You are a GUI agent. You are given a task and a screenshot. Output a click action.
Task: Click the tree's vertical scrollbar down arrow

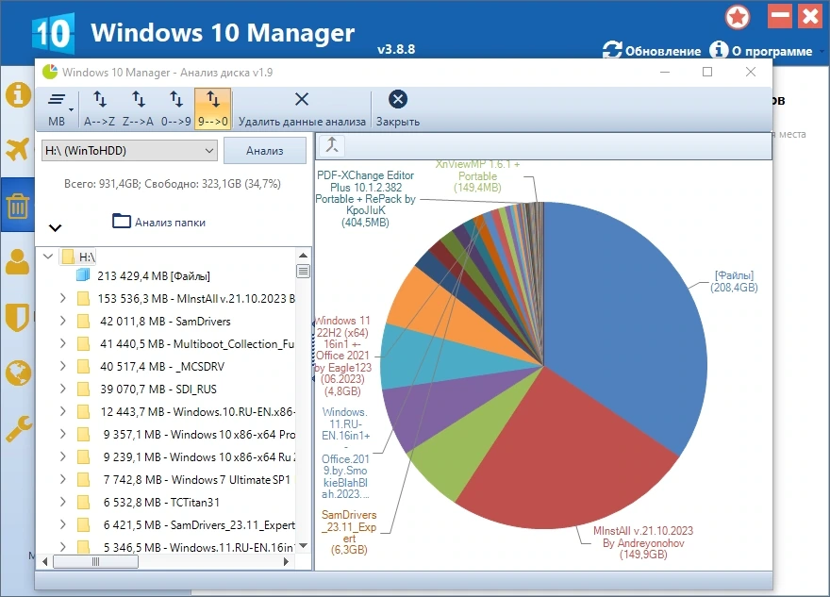point(304,545)
